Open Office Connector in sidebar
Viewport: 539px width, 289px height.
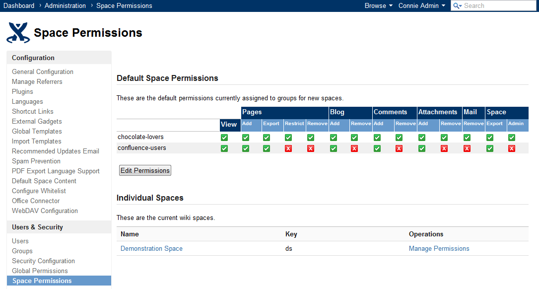tap(36, 201)
